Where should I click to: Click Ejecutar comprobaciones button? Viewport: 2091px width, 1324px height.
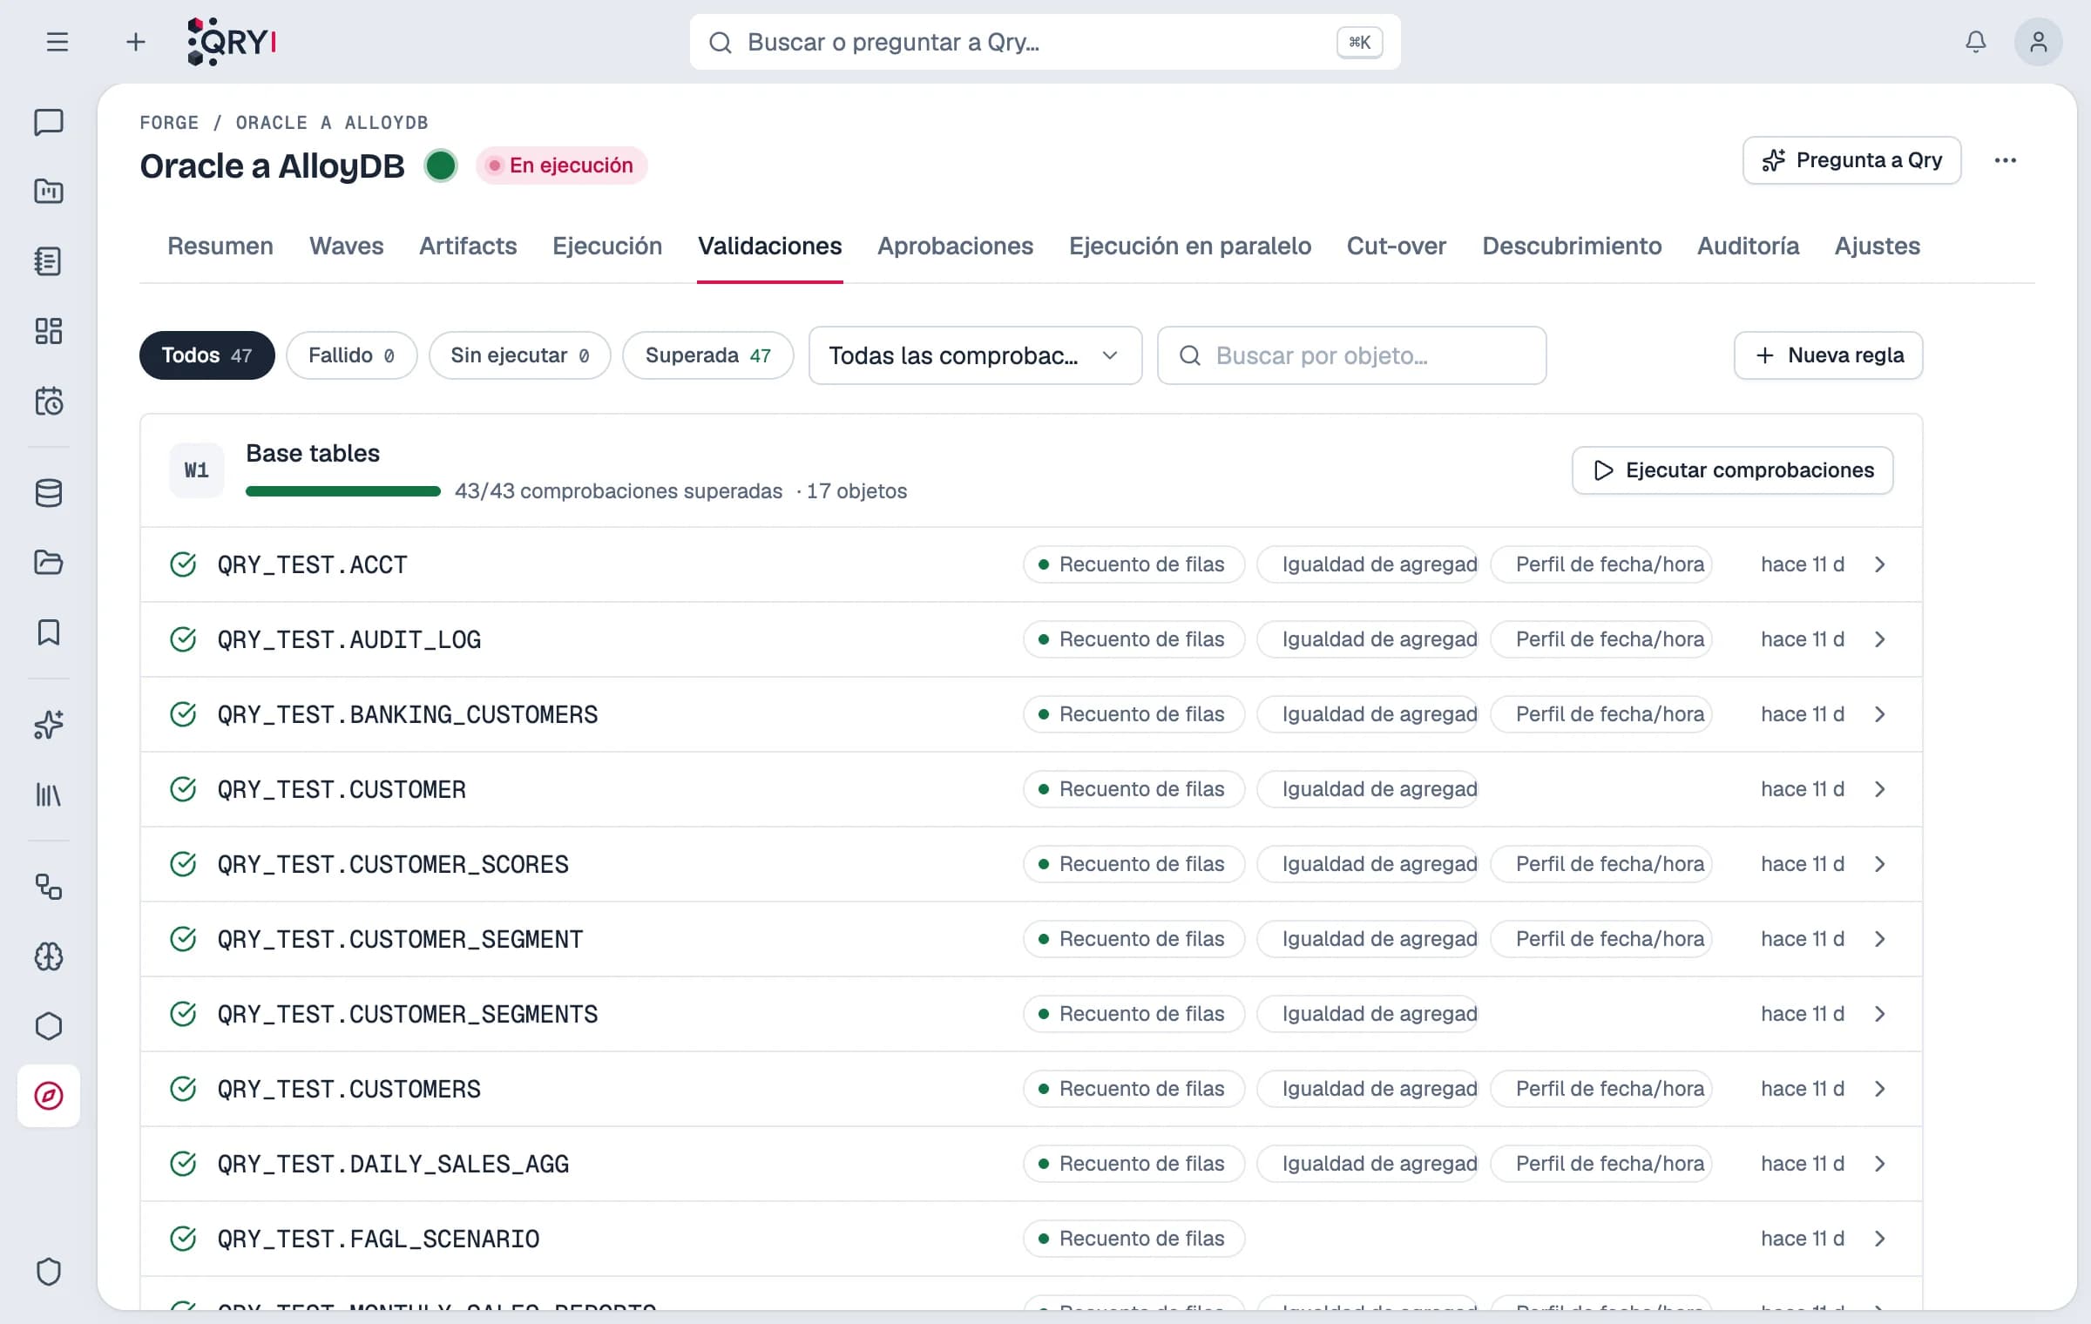click(1732, 470)
